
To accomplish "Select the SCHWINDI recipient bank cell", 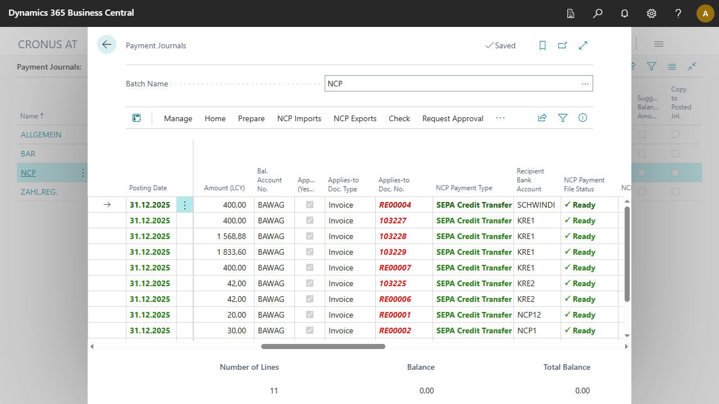I will point(537,205).
